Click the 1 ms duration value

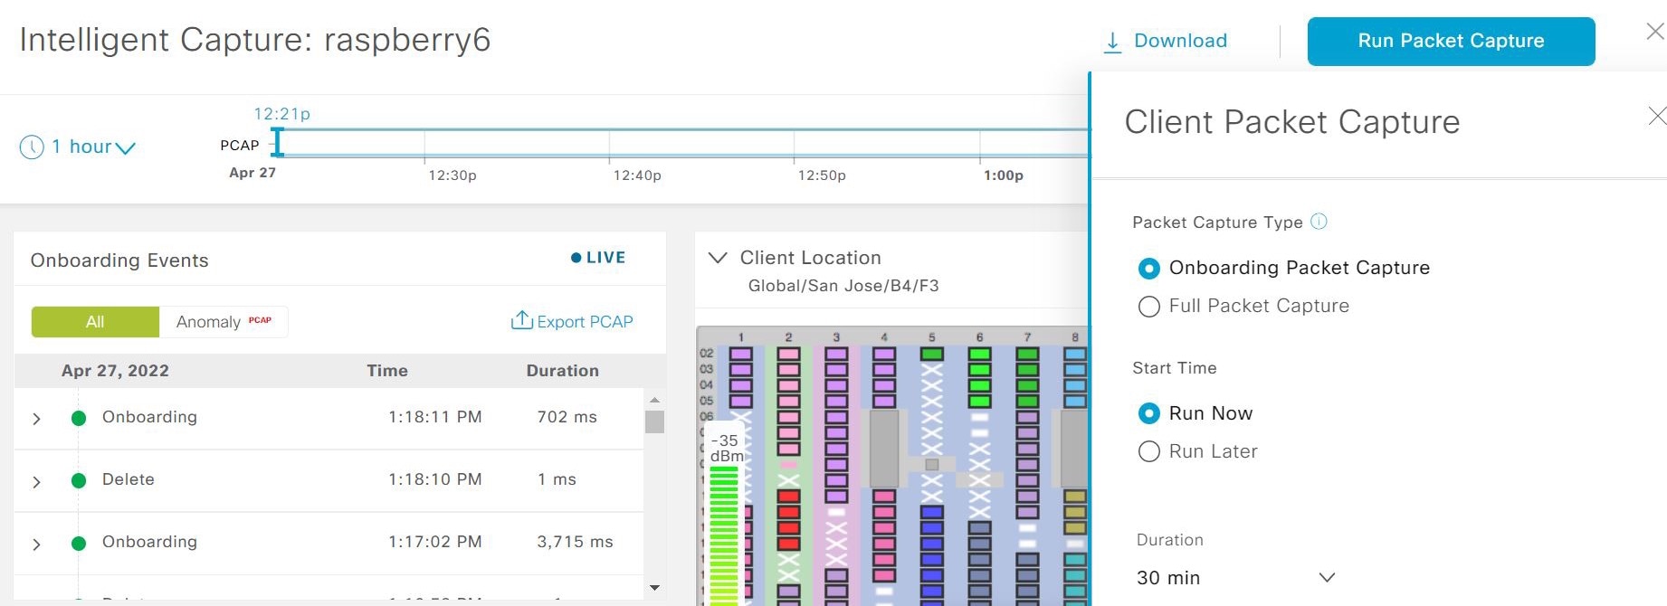557,479
